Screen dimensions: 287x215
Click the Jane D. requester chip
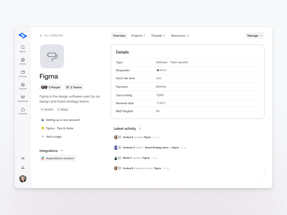coord(161,70)
